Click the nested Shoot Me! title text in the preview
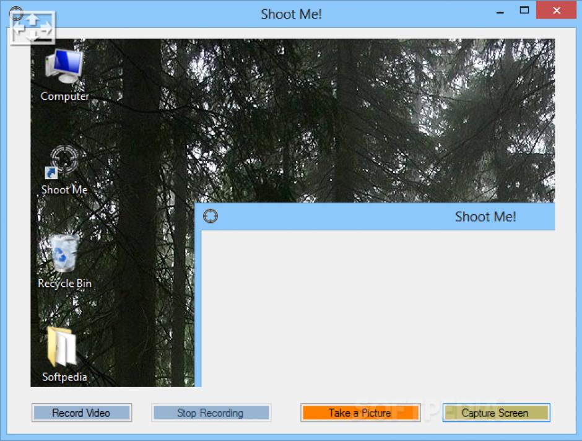 485,216
